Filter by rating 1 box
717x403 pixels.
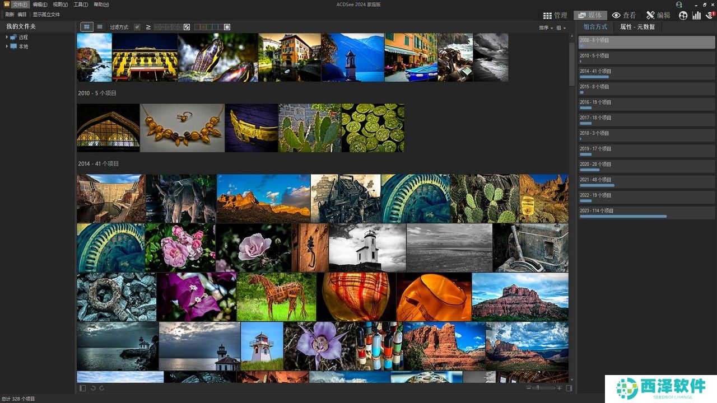click(x=157, y=27)
